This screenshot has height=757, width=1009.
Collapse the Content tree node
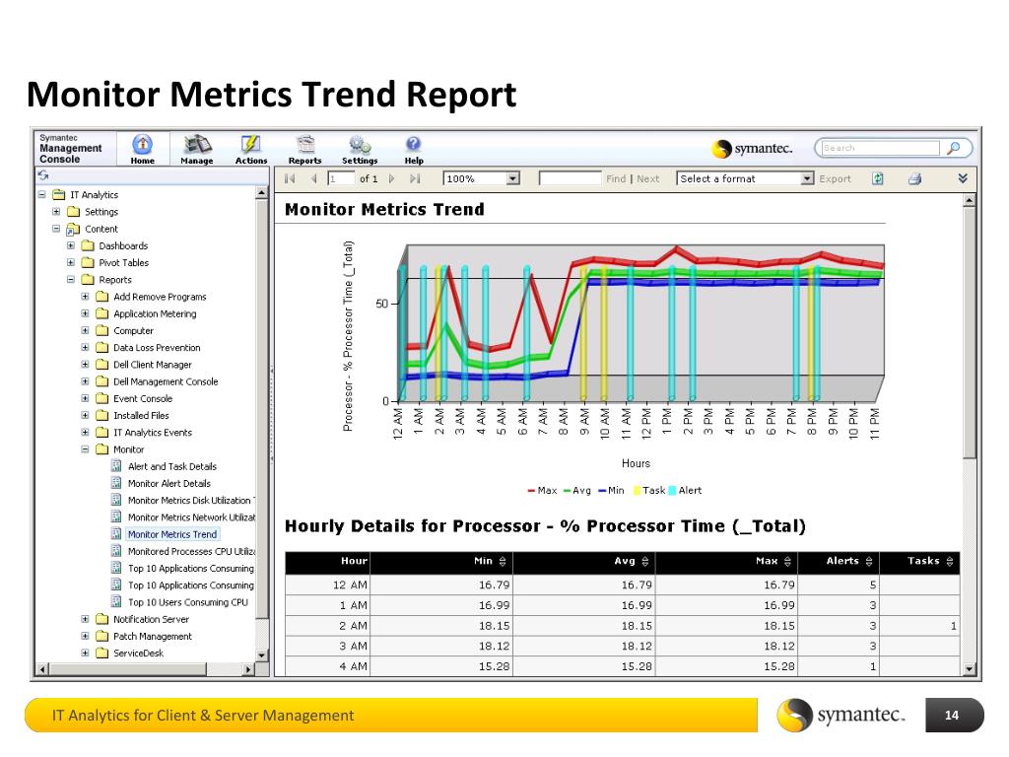click(56, 229)
